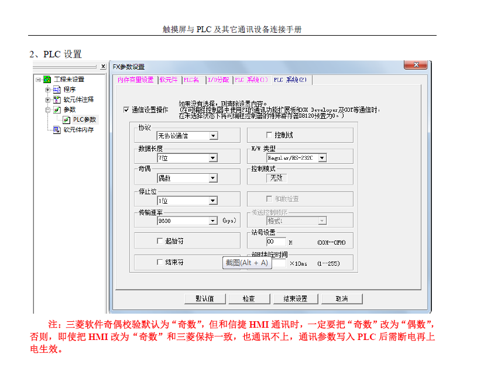Click the 程序 icon in project tree
Screen dimensions: 484x371
click(57, 90)
